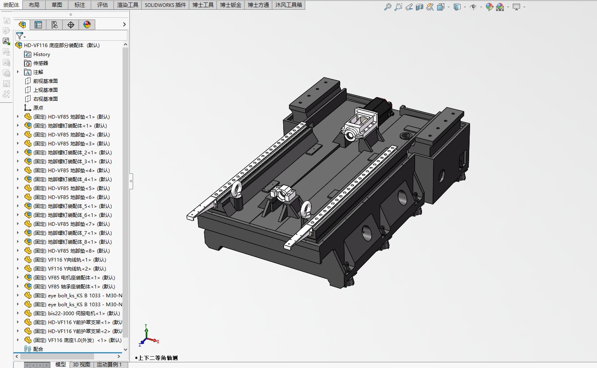Switch to DimXpertManager crosshair tab
The image size is (597, 368).
71,25
